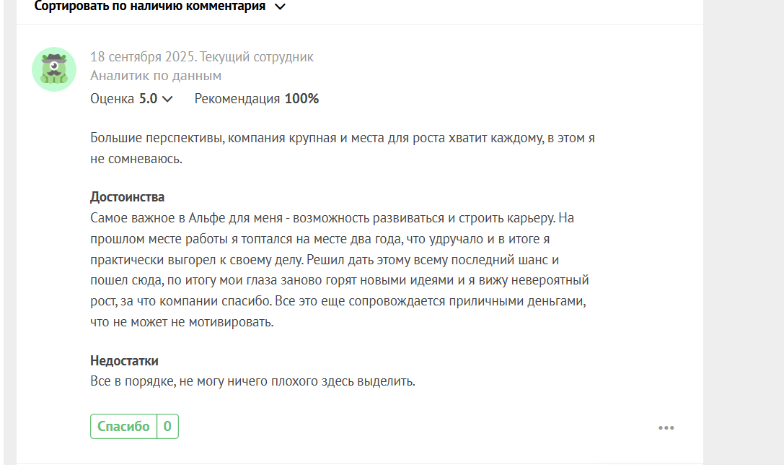Click the last pros line "что не может не мотивировать"

coord(182,322)
